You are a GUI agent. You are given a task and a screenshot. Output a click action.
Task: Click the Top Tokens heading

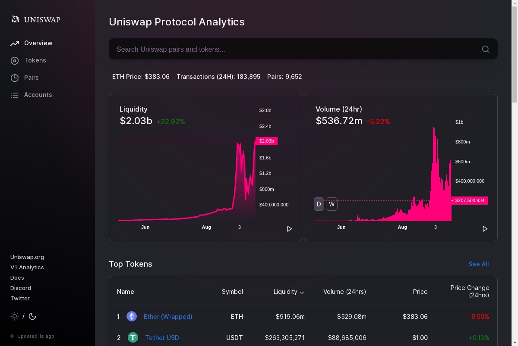click(x=130, y=264)
